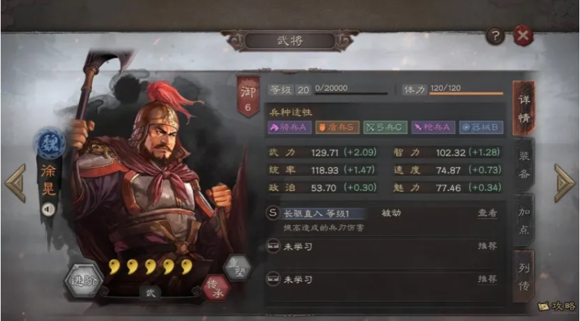This screenshot has height=321, width=580.
Task: Select the 详情 tab
Action: 524,108
